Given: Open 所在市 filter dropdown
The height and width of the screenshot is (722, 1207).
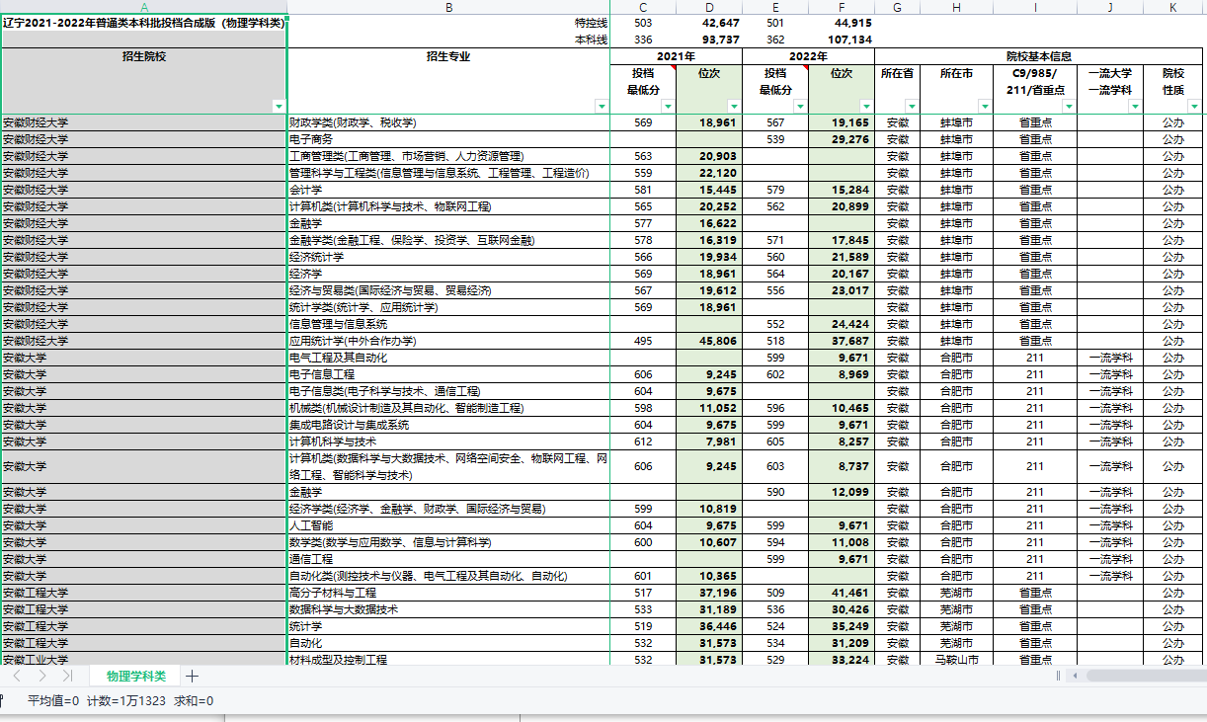Looking at the screenshot, I should tap(984, 106).
